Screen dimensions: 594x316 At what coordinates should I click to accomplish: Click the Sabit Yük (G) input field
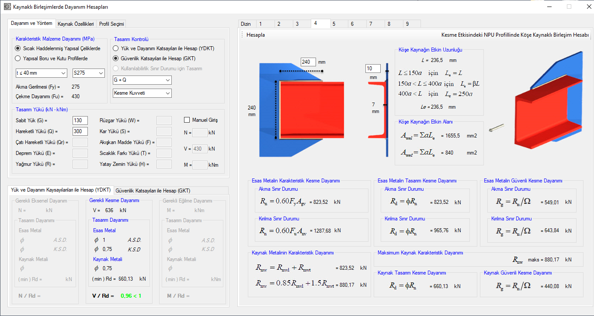[80, 120]
